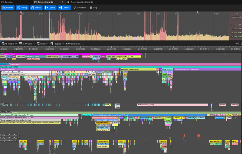Click the waveform icon on Counters button
This screenshot has width=242, height=154.
(75, 8)
